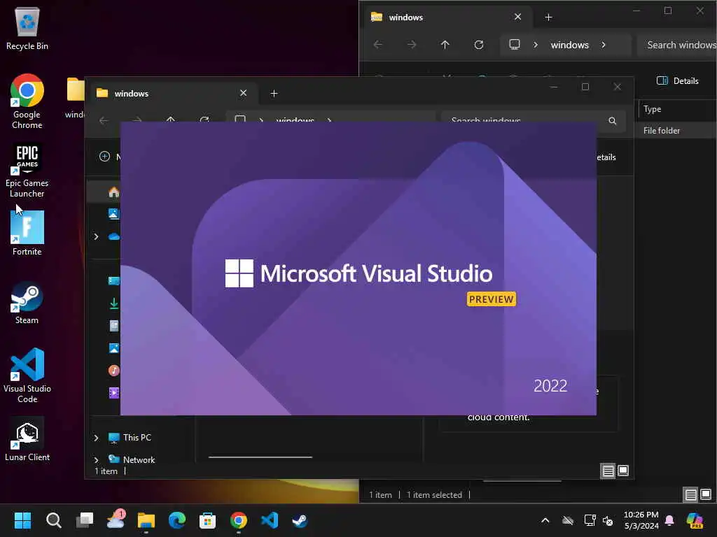This screenshot has width=717, height=537.
Task: Open Task View on the taskbar
Action: [x=85, y=520]
